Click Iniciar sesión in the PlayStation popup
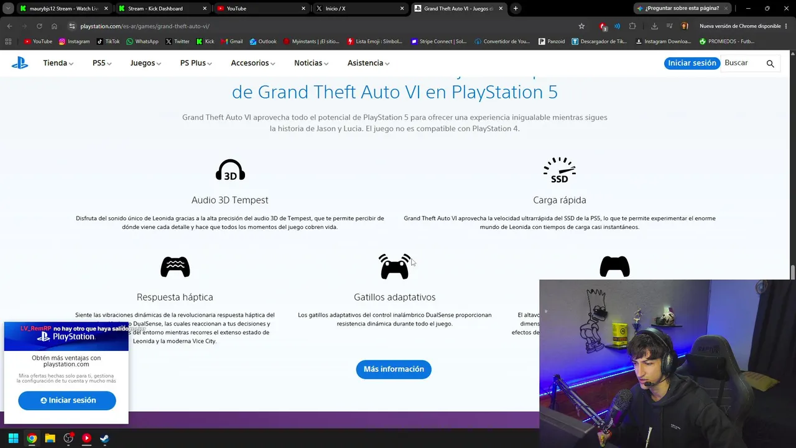The height and width of the screenshot is (448, 796). [x=67, y=400]
